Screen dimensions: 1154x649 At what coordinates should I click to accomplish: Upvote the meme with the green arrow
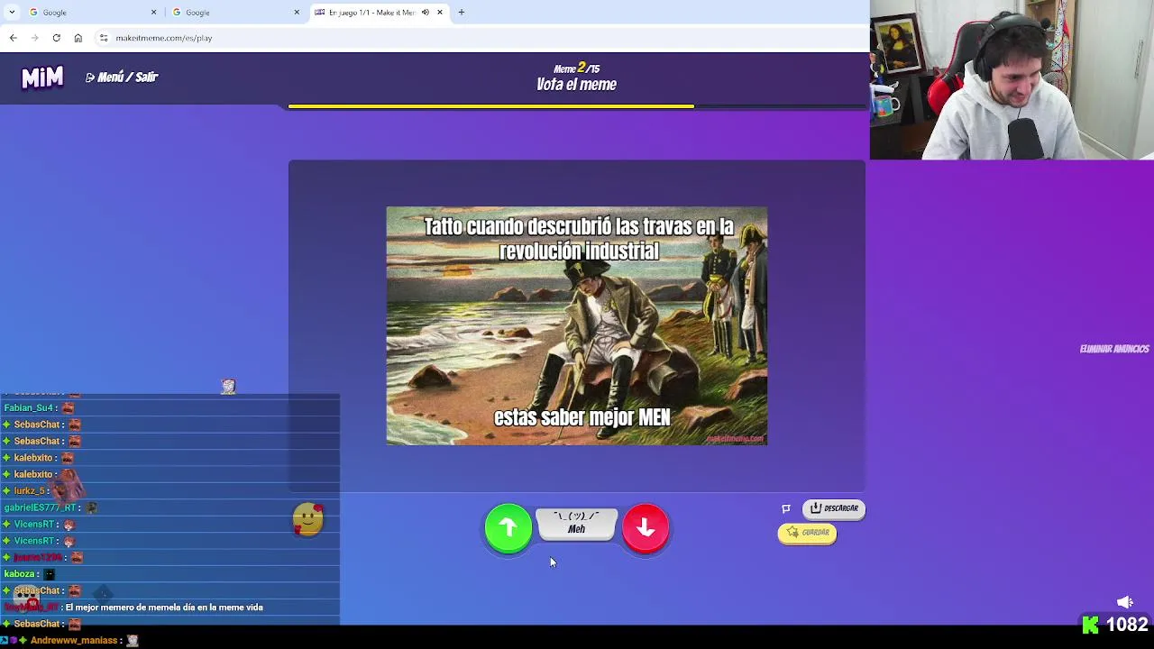508,527
